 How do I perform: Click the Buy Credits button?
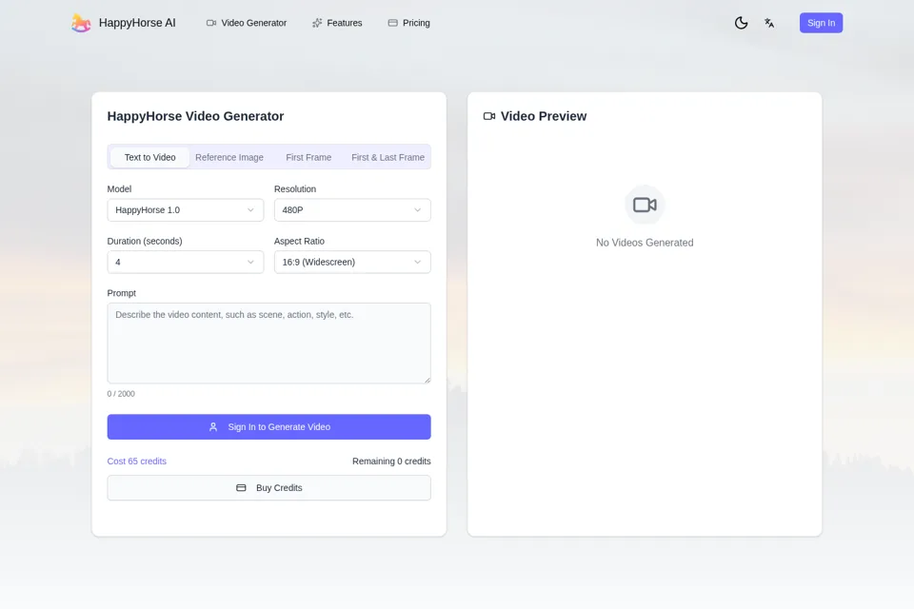coord(268,488)
